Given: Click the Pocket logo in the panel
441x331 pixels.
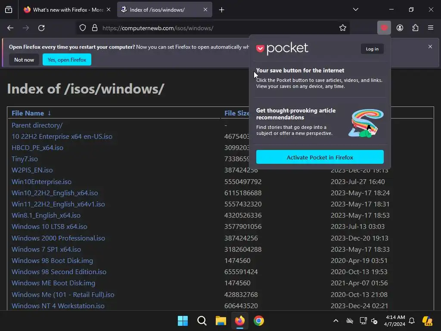Looking at the screenshot, I should click(x=282, y=49).
